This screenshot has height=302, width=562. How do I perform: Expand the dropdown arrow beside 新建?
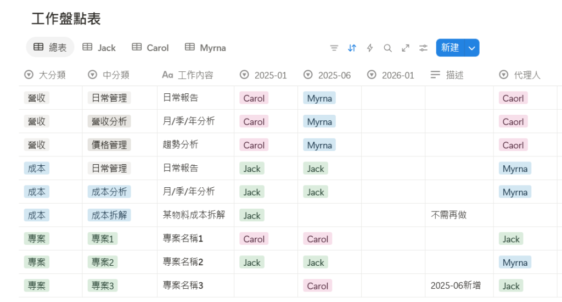[x=472, y=48]
